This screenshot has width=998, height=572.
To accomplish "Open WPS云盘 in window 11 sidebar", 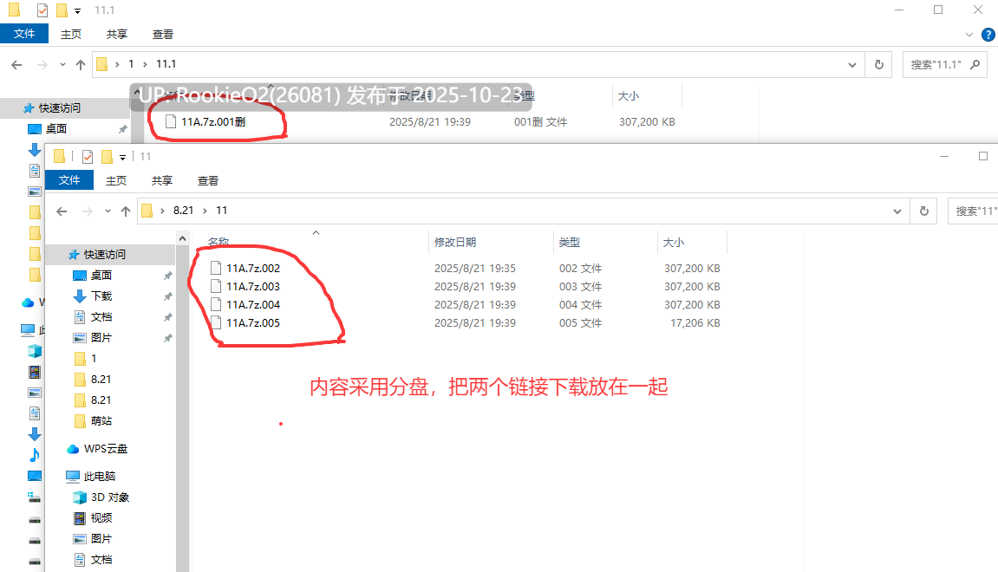I will pyautogui.click(x=105, y=449).
